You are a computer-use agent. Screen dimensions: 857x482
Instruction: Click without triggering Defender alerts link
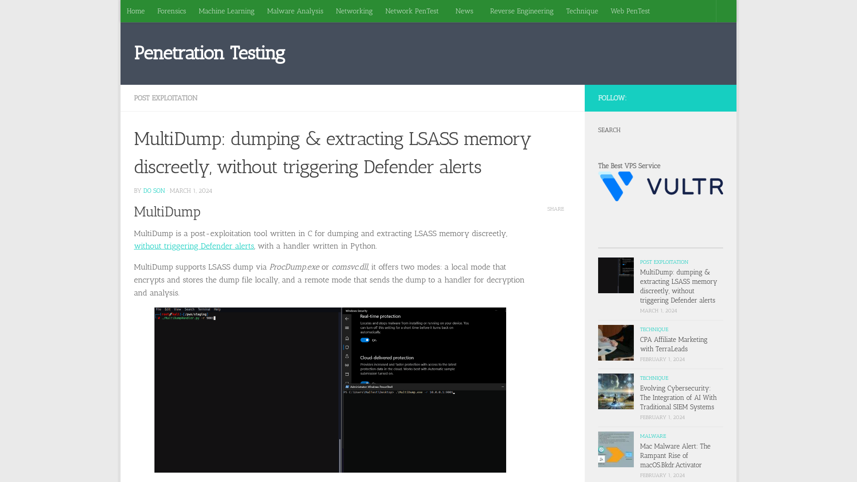194,245
